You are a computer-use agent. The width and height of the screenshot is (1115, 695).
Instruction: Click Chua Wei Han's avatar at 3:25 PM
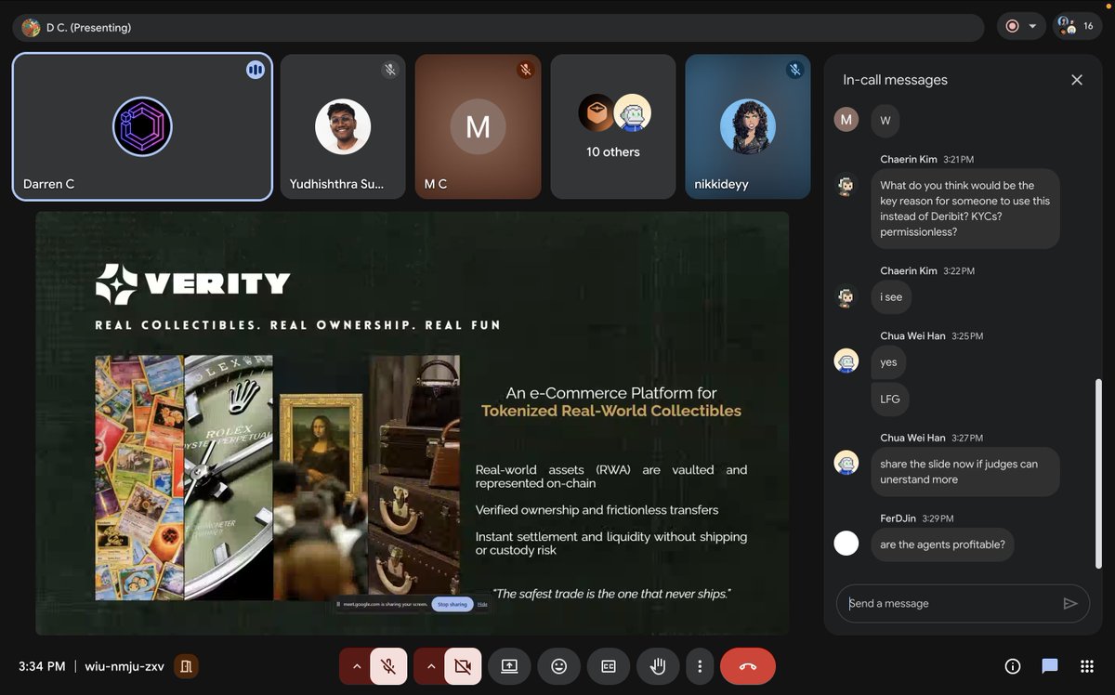coord(846,361)
